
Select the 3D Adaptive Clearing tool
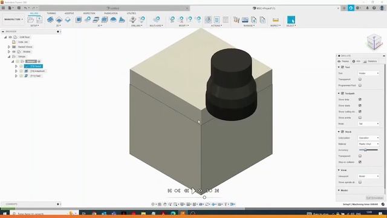(79, 19)
